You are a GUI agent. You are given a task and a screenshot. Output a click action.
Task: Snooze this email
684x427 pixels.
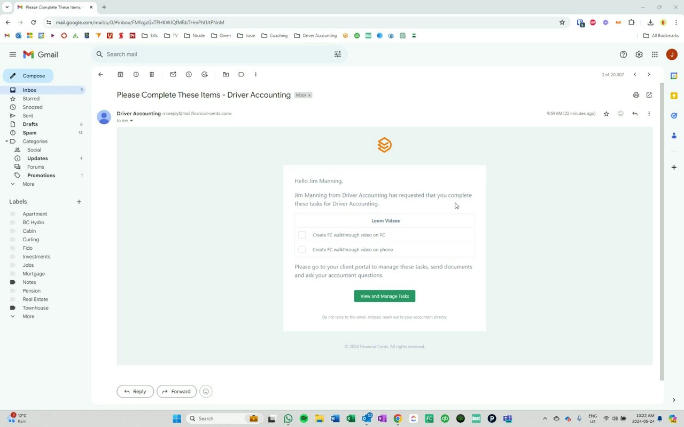point(189,74)
